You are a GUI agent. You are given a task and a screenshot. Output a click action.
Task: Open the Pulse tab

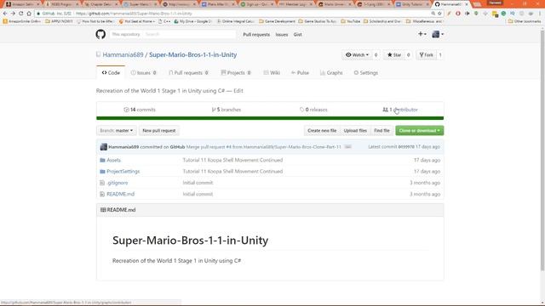(x=300, y=72)
